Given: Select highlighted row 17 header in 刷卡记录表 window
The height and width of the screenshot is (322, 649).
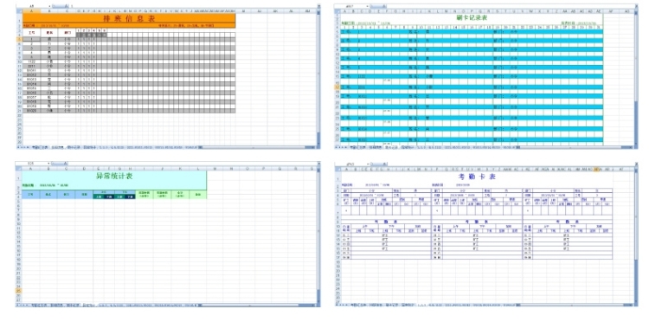Looking at the screenshot, I should [337, 87].
